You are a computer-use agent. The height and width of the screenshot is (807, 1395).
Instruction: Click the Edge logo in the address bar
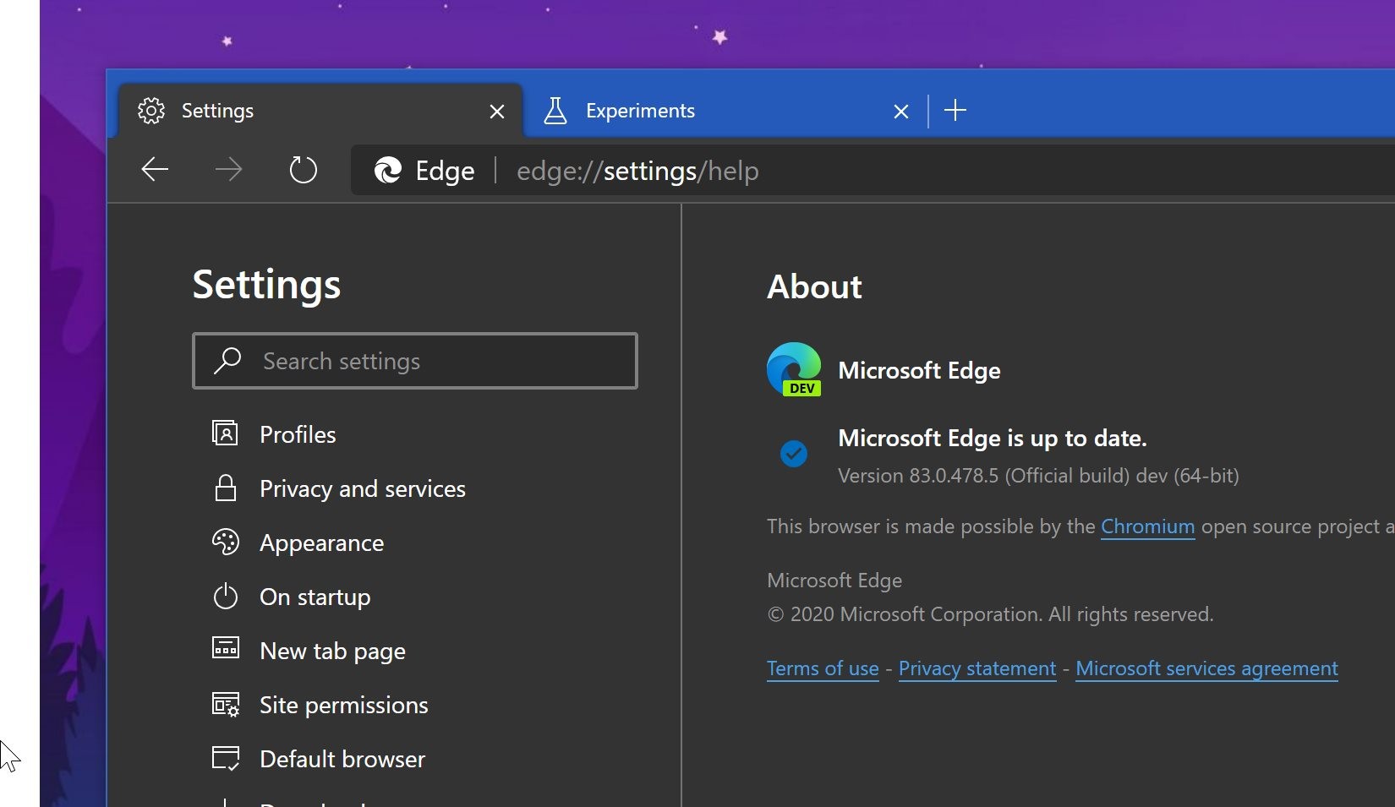pyautogui.click(x=388, y=171)
